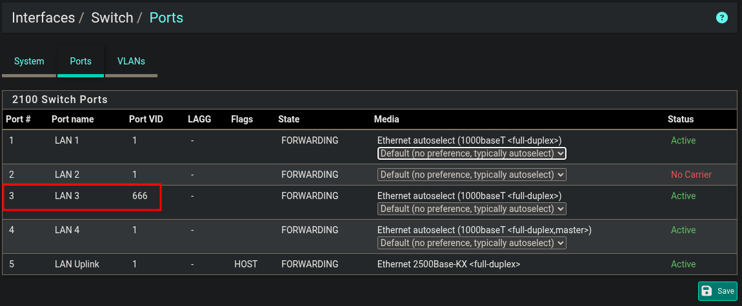Click LAN 4 Active status text

(x=683, y=230)
